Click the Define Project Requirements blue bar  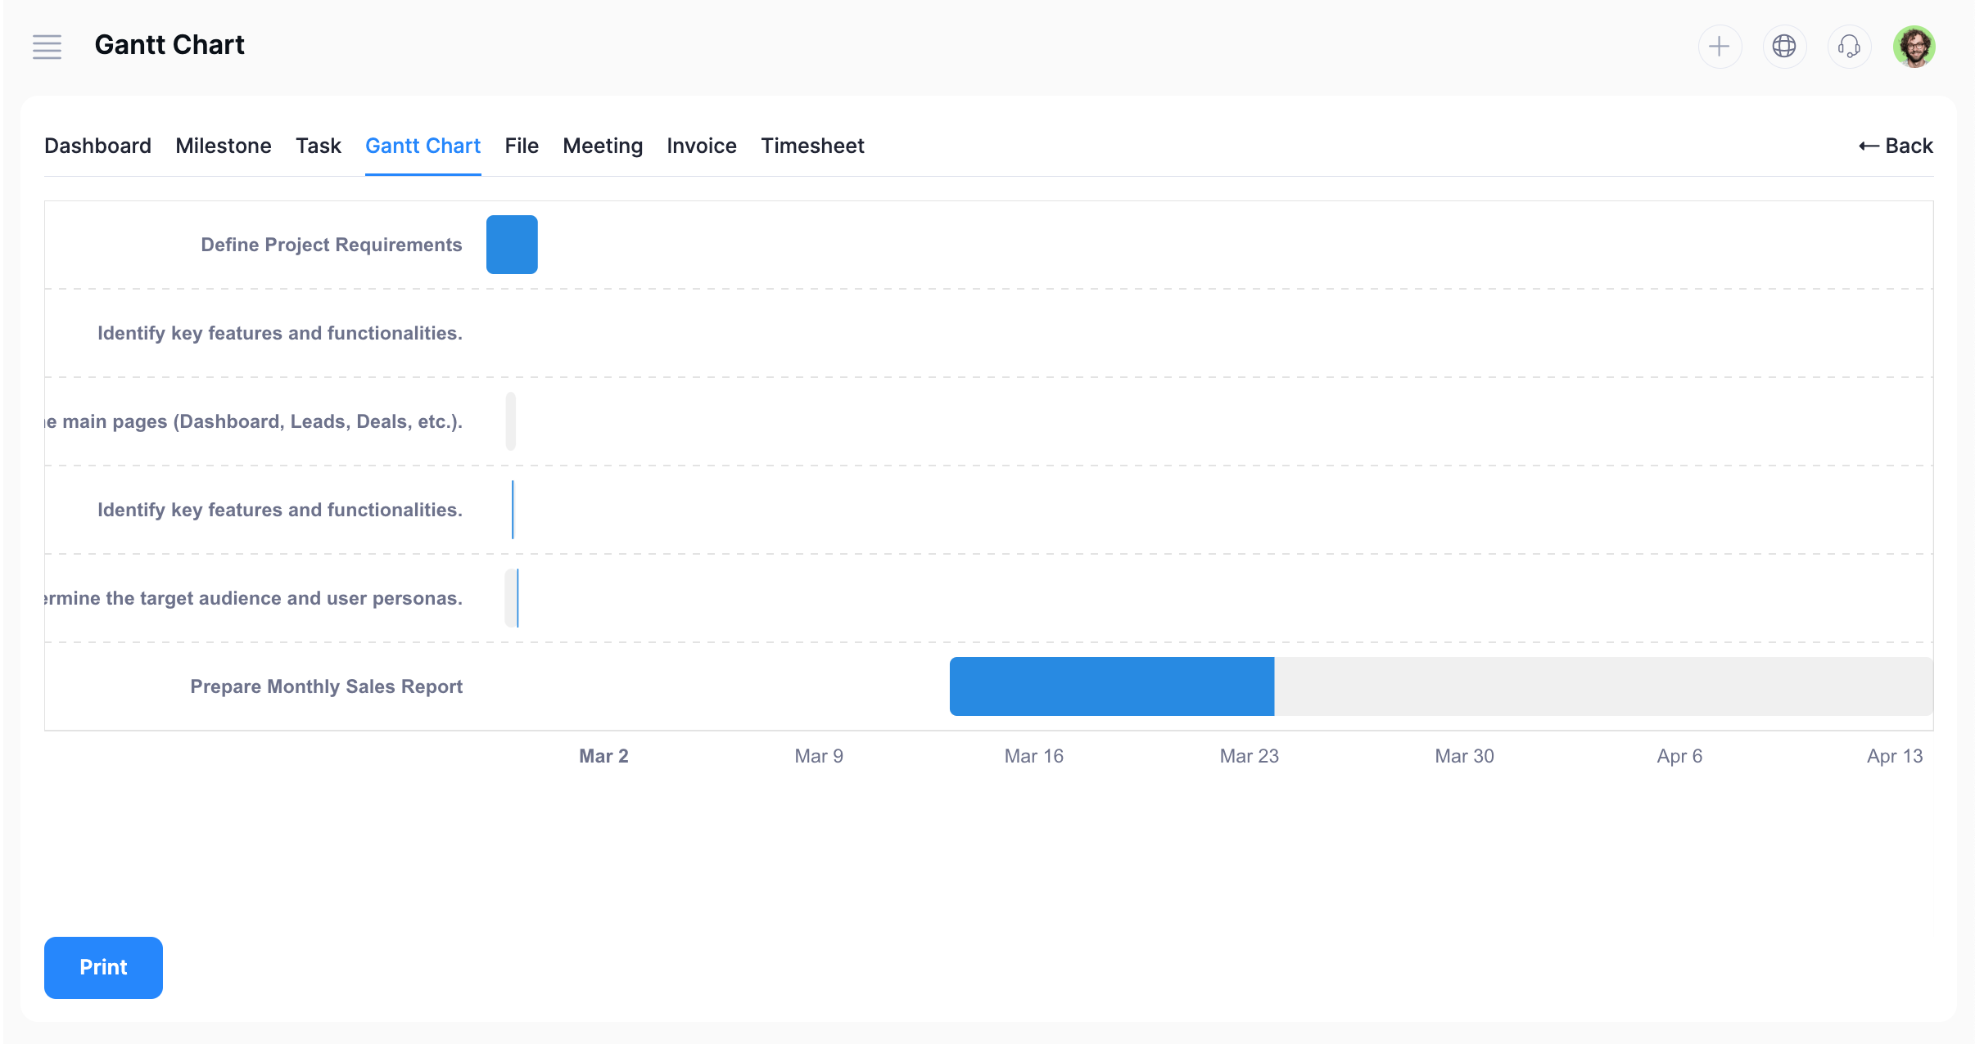click(x=512, y=245)
